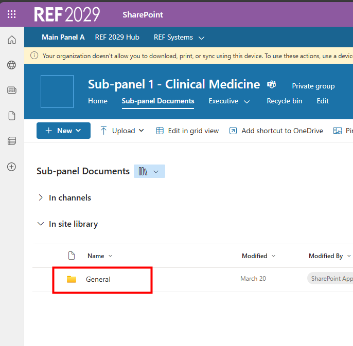Screen dimensions: 353x346
Task: Open the Recycle bin navigation item
Action: point(284,101)
